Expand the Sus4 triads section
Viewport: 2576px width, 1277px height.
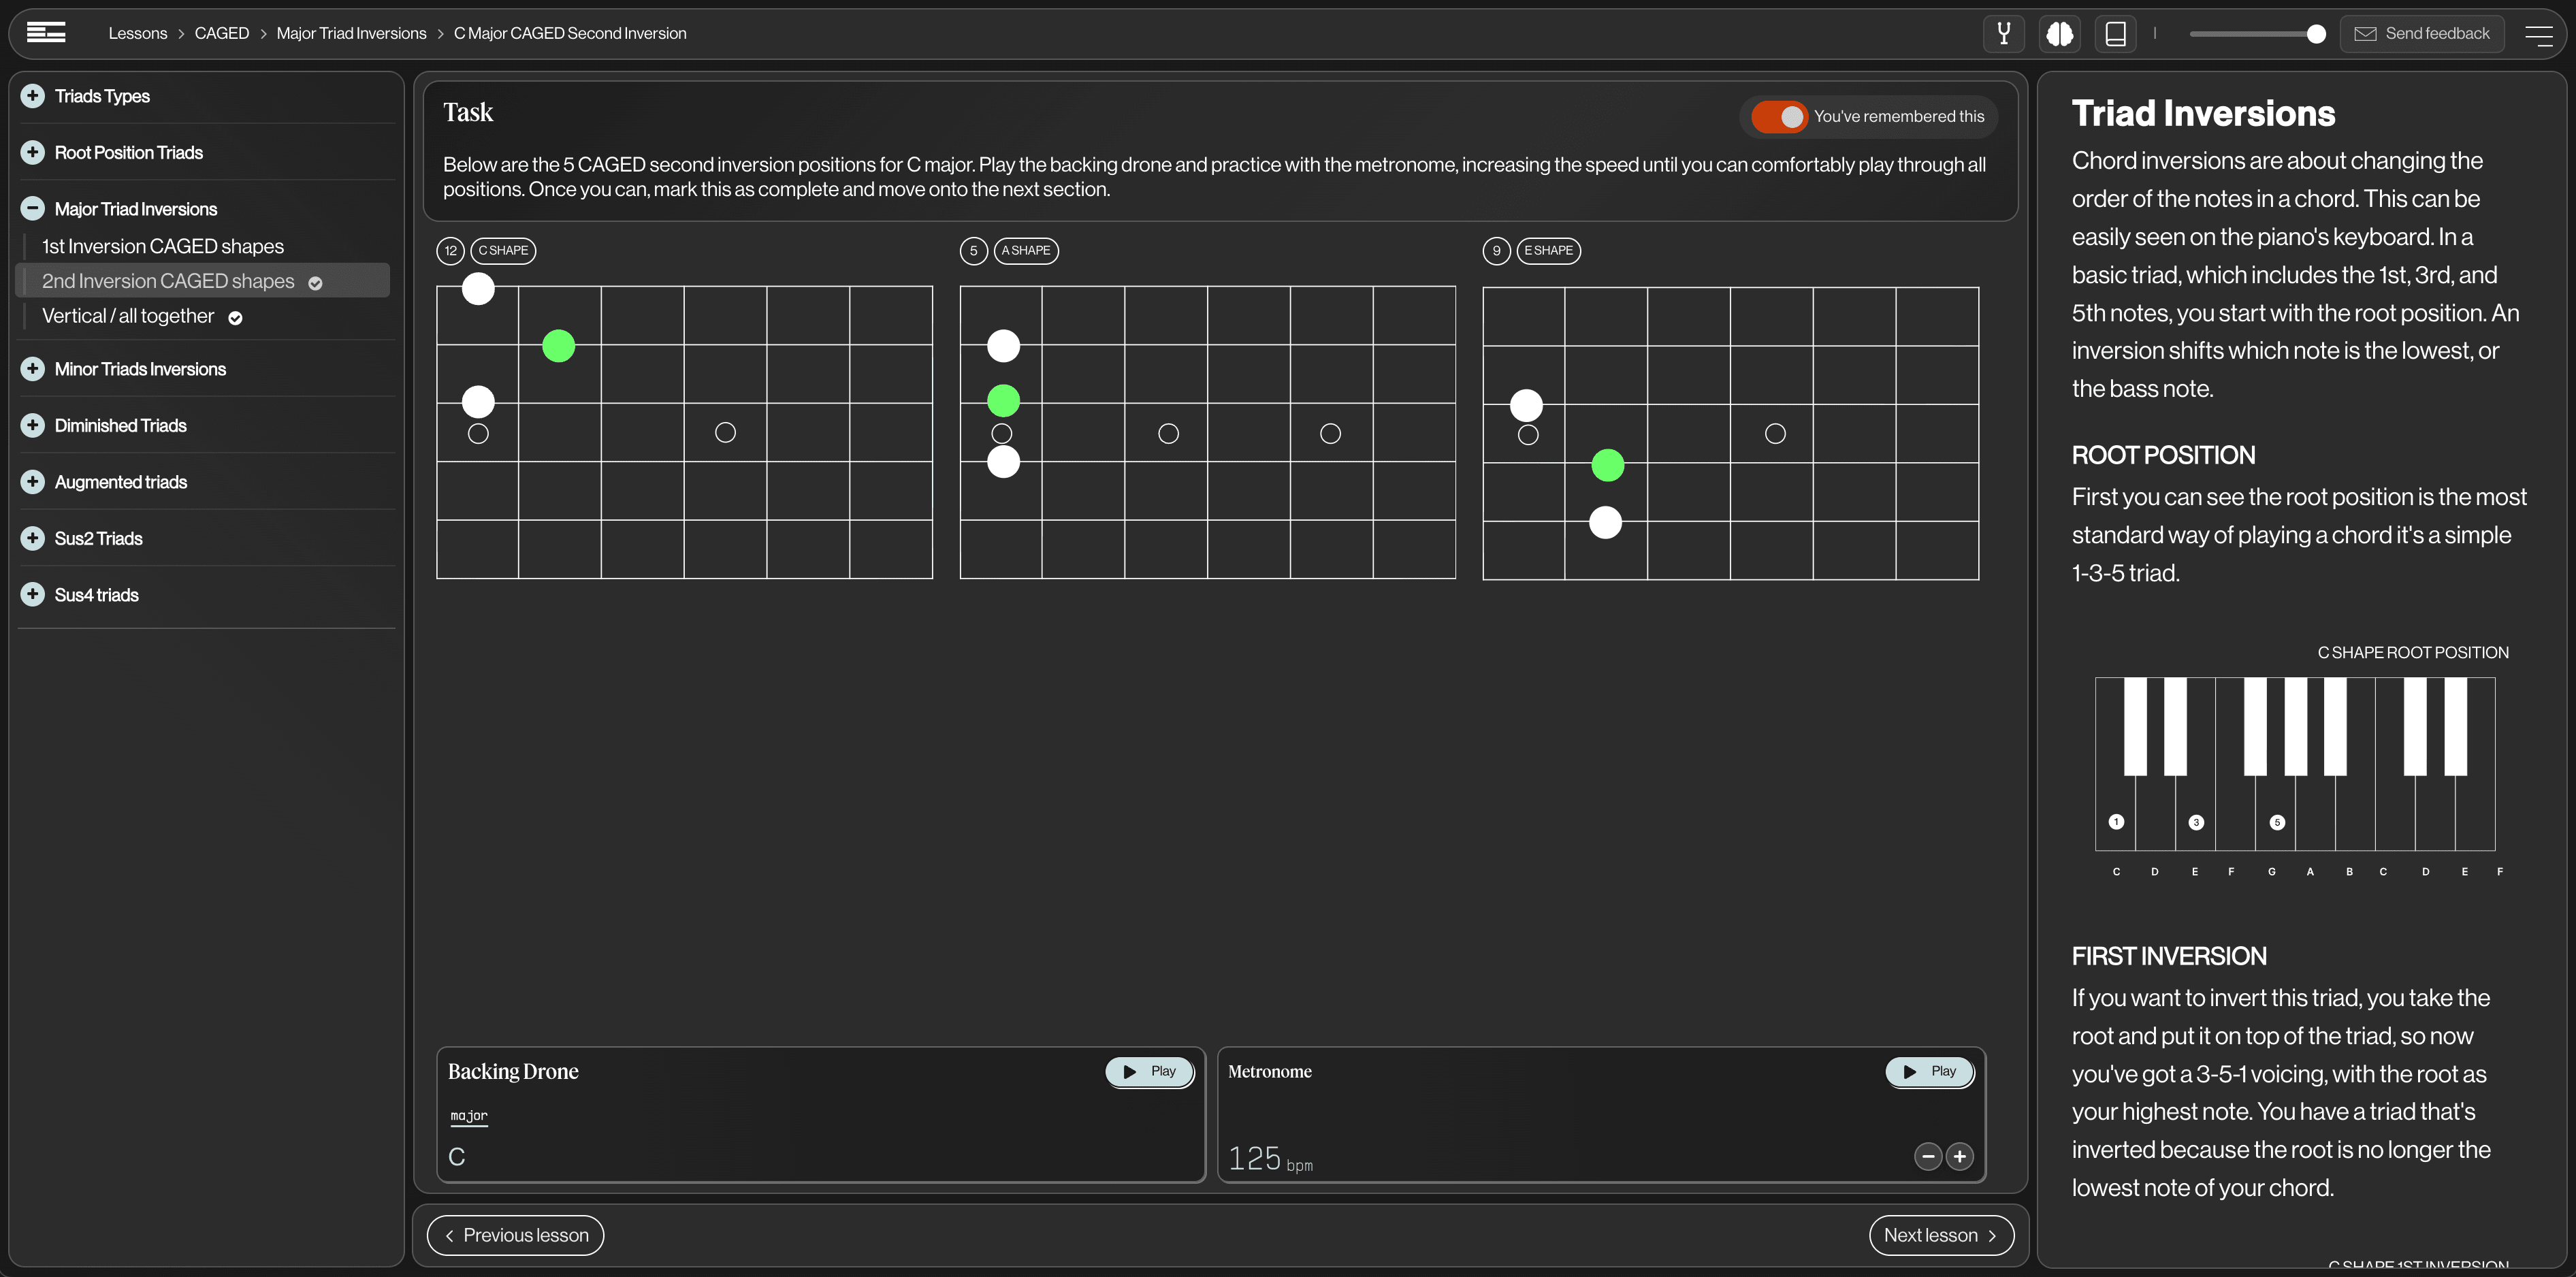click(33, 595)
